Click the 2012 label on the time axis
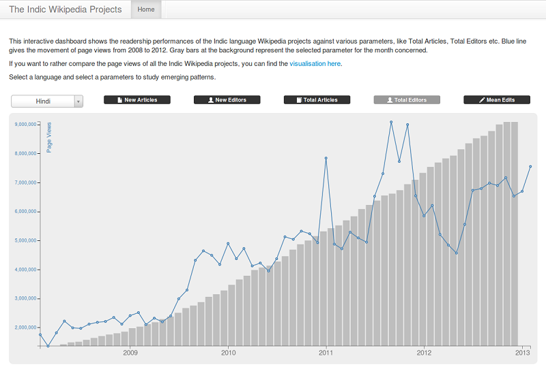546x369 pixels. tap(424, 353)
